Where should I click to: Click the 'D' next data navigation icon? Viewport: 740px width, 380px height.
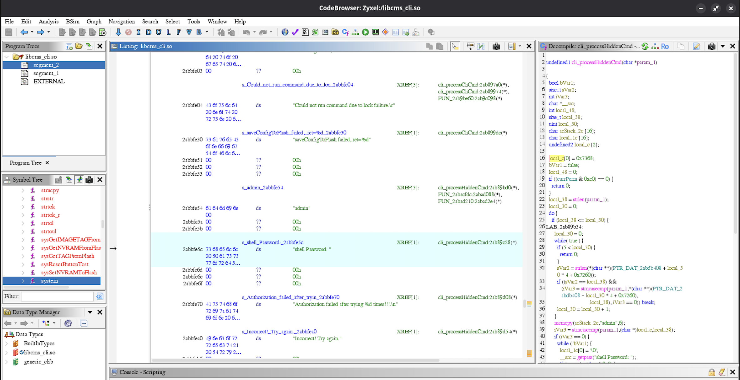coord(149,32)
